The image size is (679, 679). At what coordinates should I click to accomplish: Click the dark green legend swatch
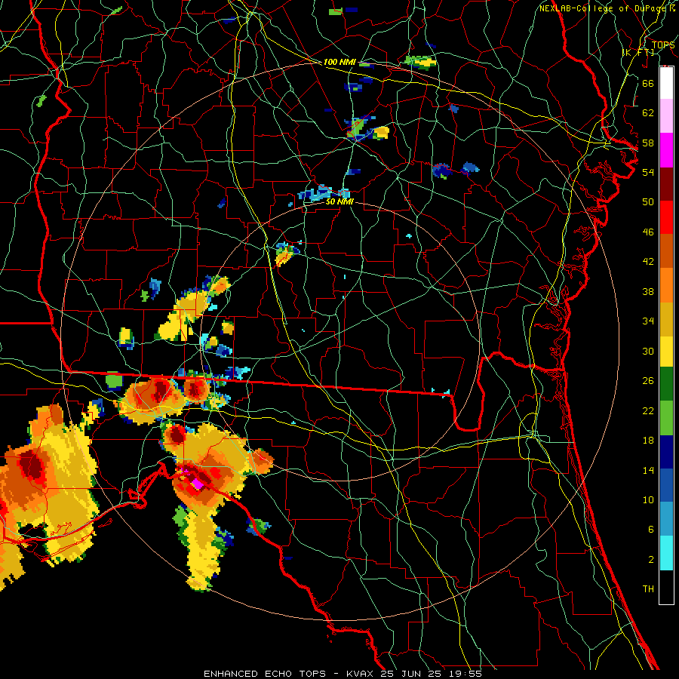pyautogui.click(x=666, y=384)
